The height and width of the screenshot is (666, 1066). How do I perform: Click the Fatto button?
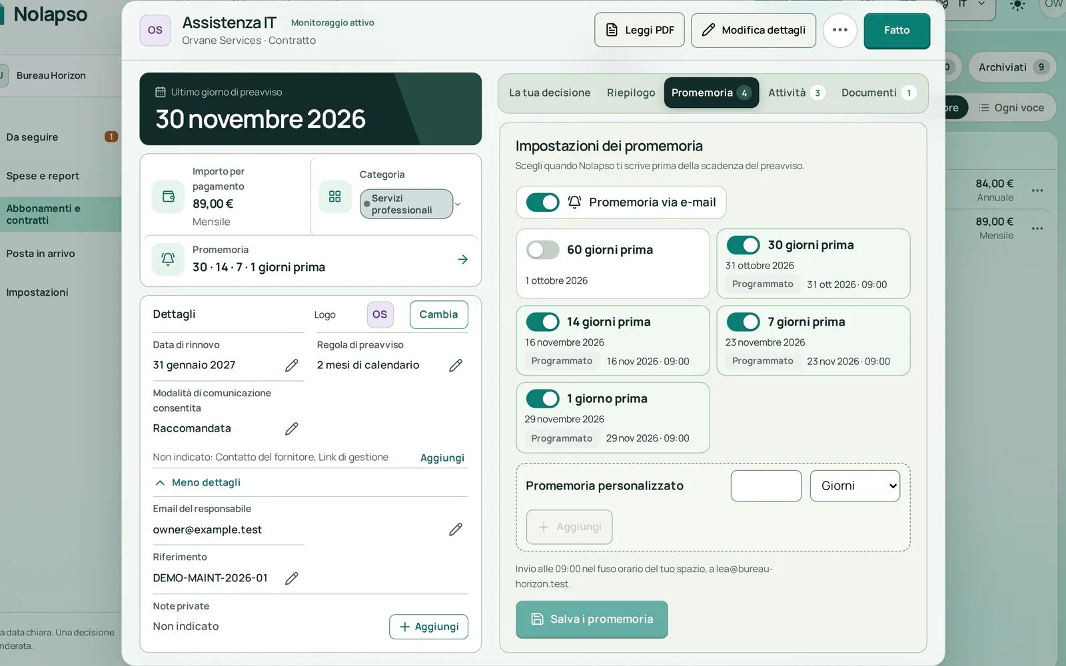pyautogui.click(x=897, y=31)
